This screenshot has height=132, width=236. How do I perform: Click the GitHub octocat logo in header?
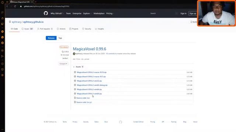[46, 13]
